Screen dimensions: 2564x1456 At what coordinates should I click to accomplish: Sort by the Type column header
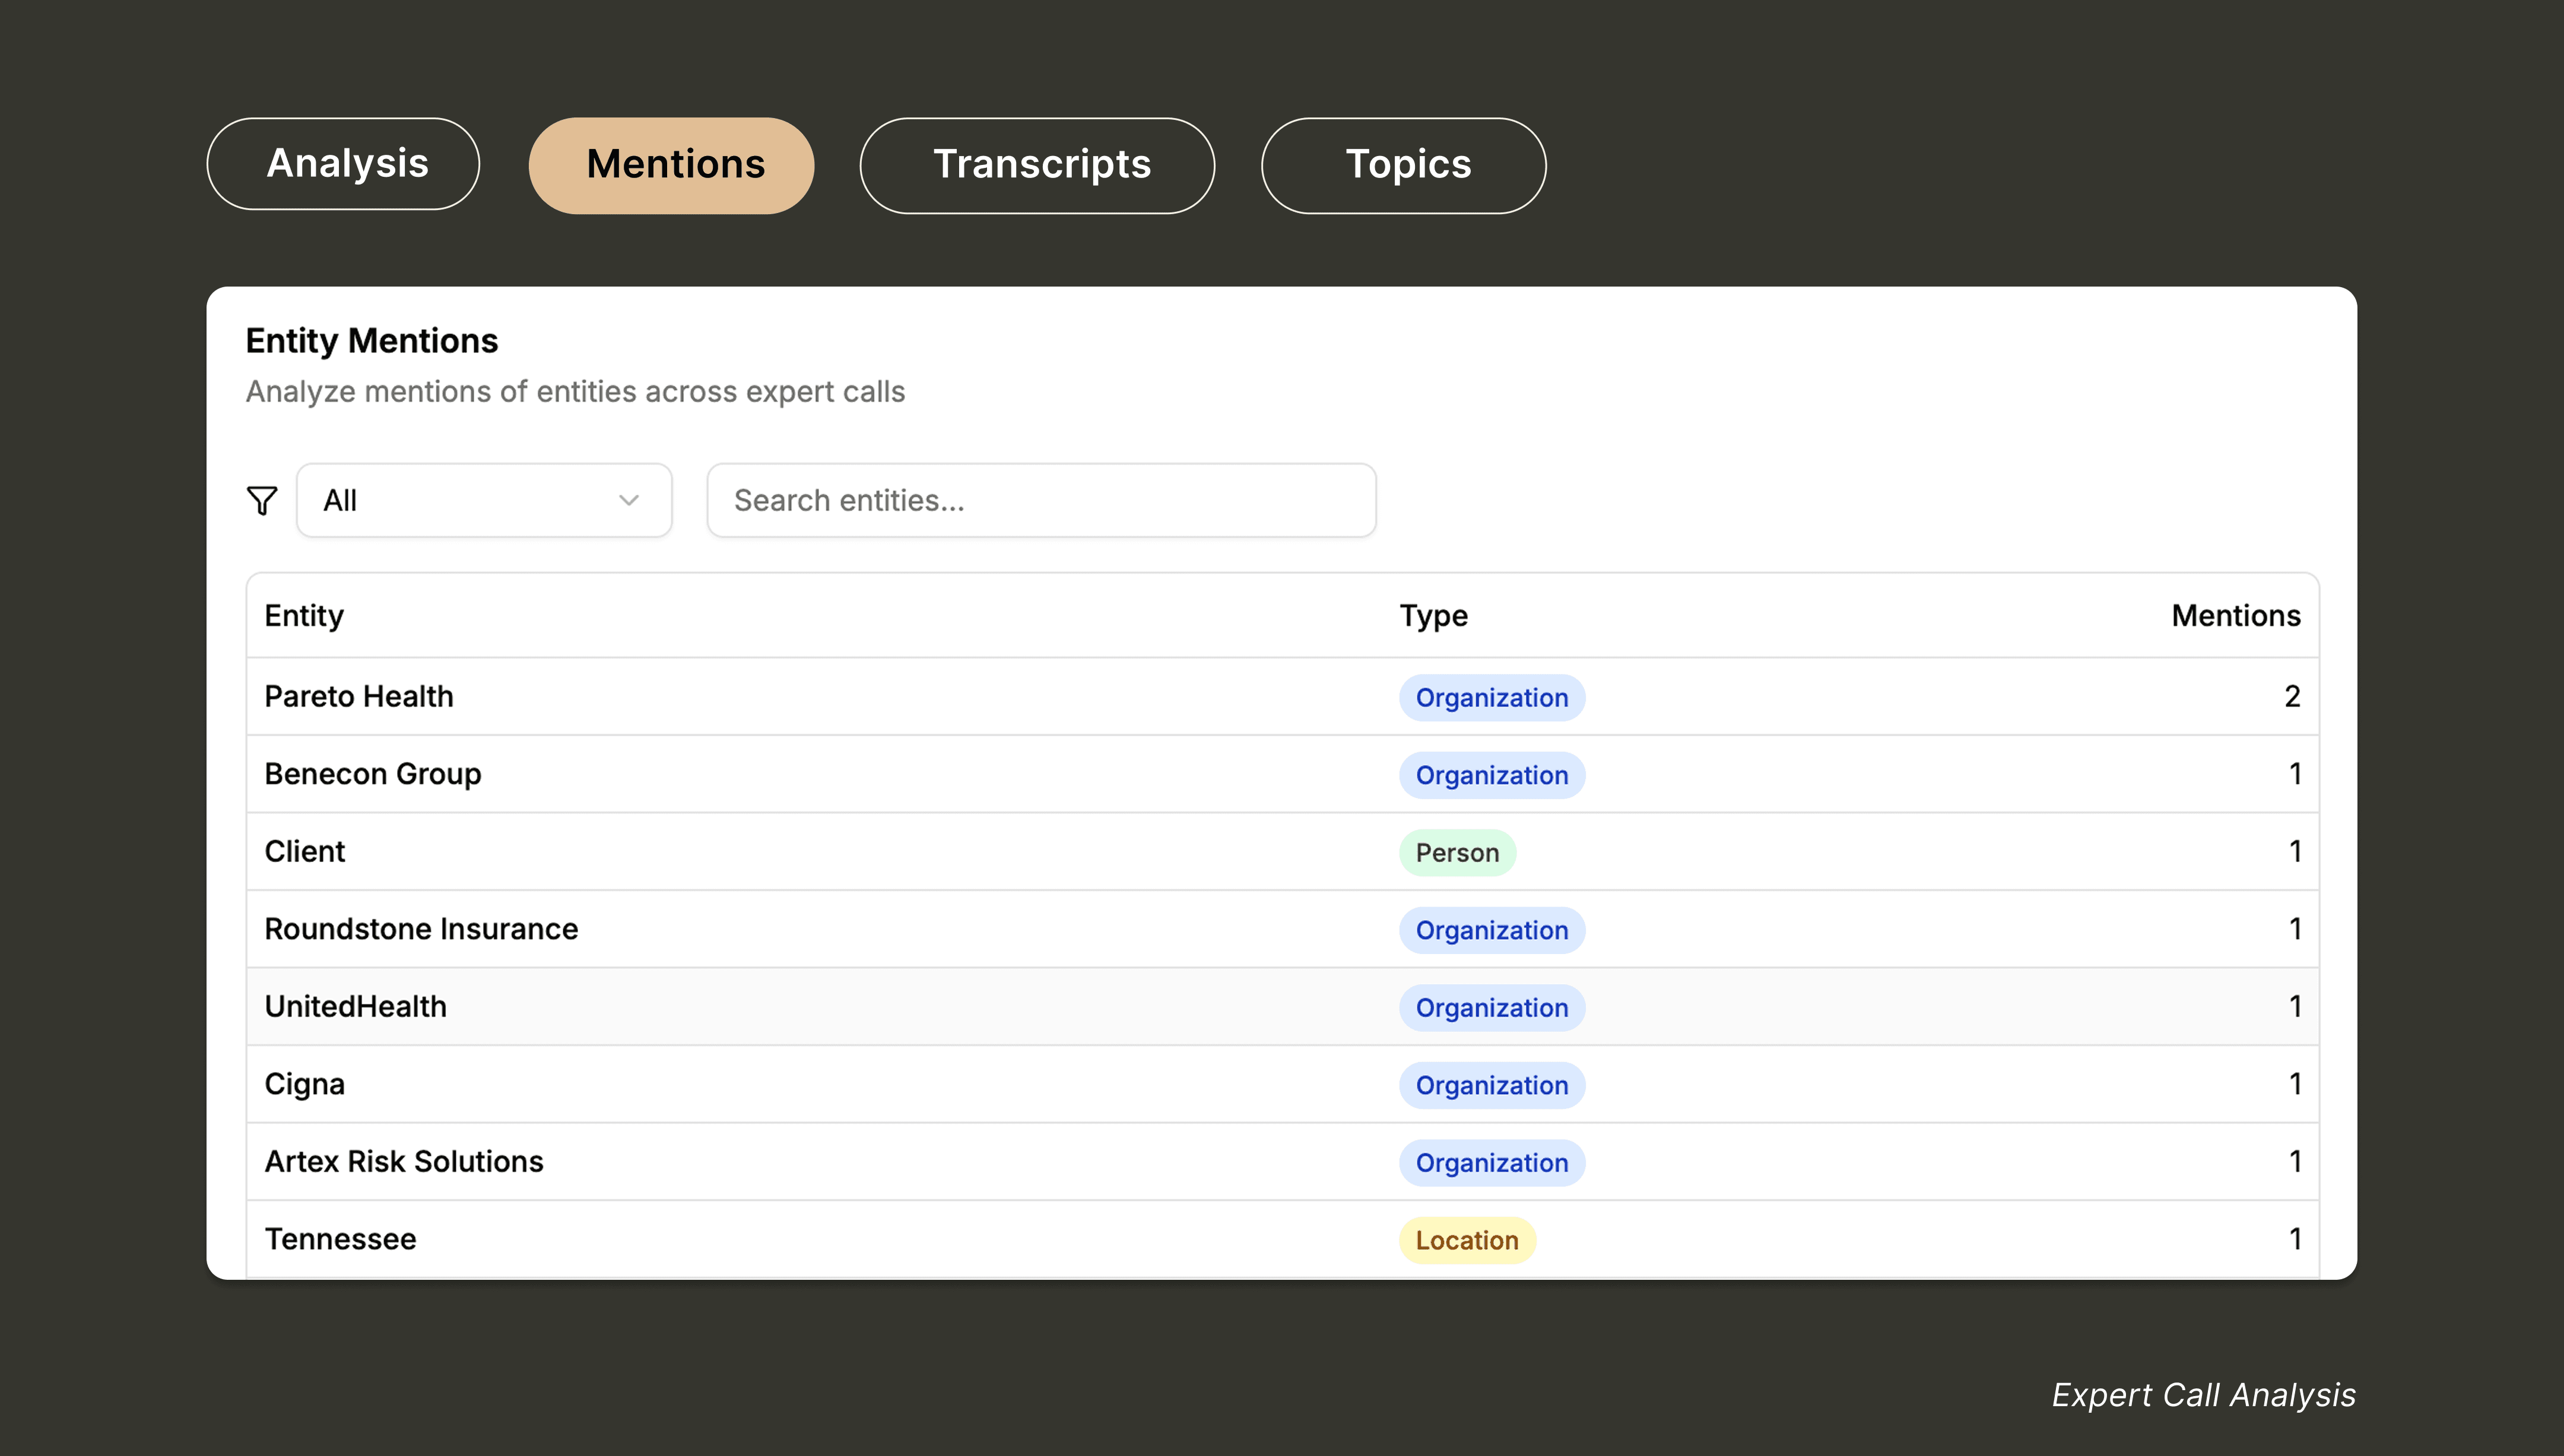pos(1433,616)
